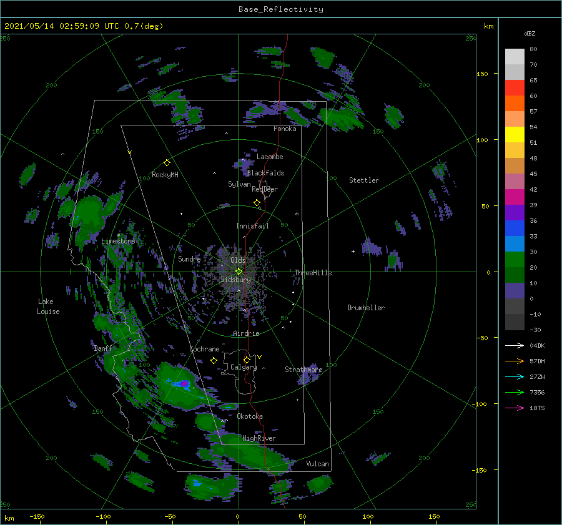
Task: Click the asterisk marker northeast of Innisfail
Action: (x=297, y=214)
